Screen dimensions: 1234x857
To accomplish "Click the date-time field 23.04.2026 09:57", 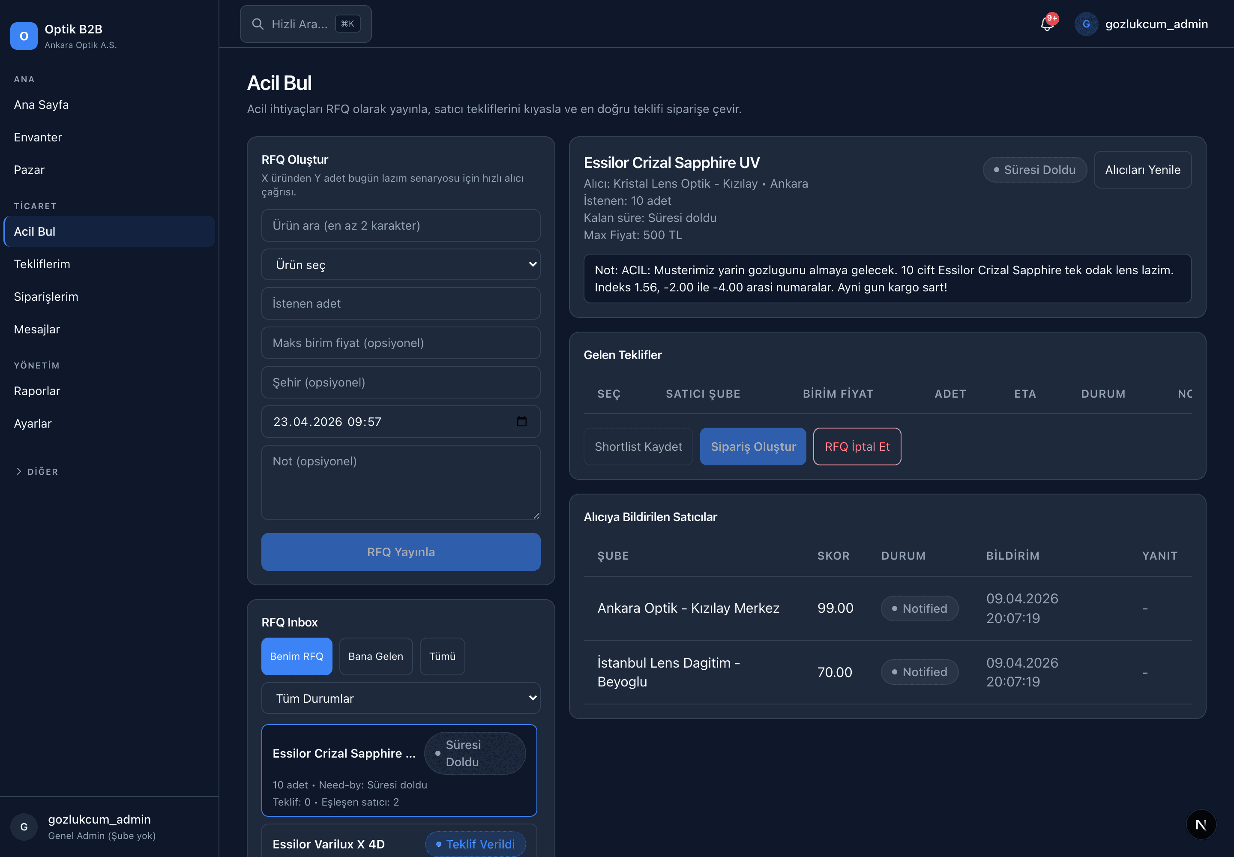I will click(401, 422).
